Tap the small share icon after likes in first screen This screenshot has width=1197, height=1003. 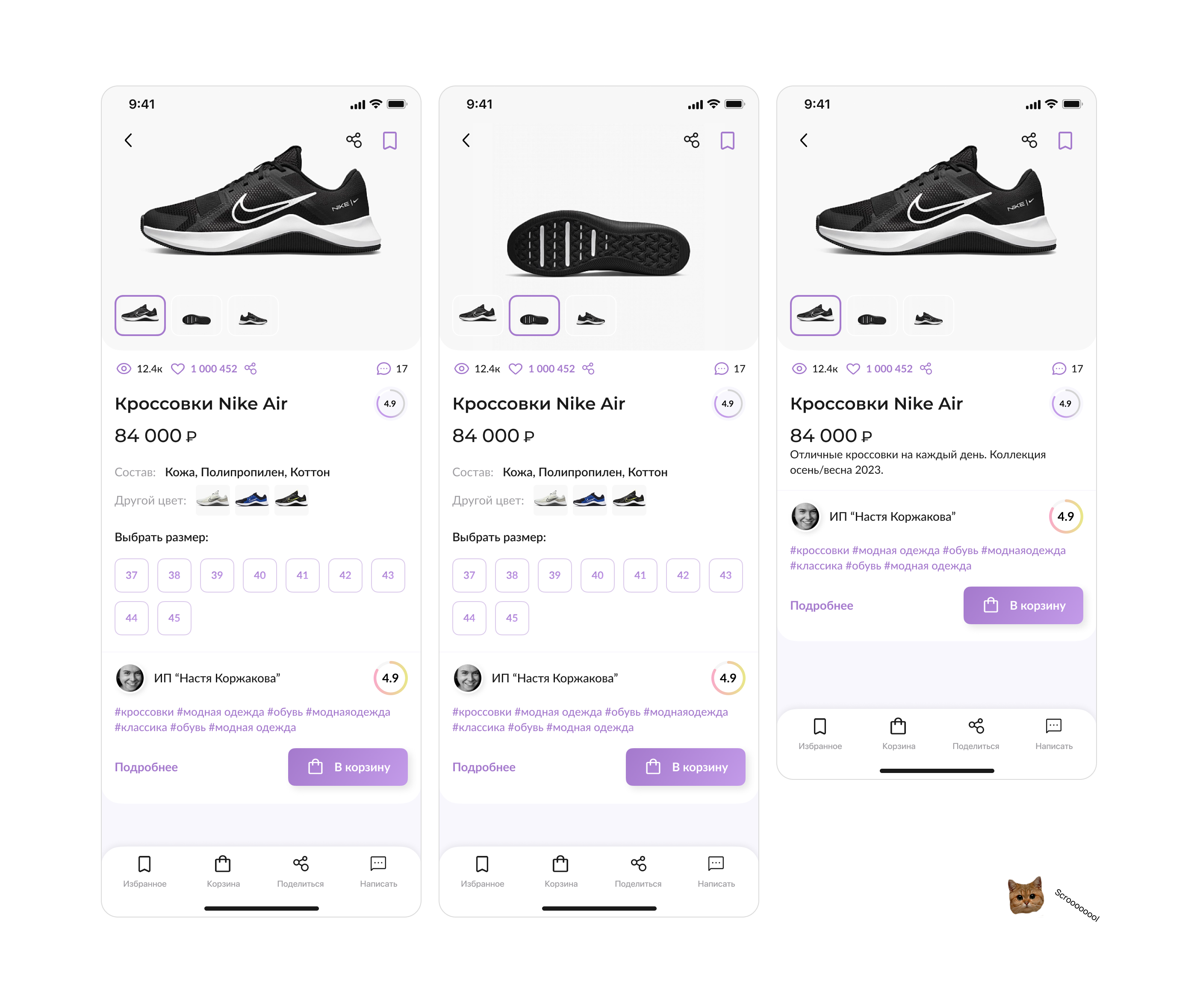click(x=250, y=369)
